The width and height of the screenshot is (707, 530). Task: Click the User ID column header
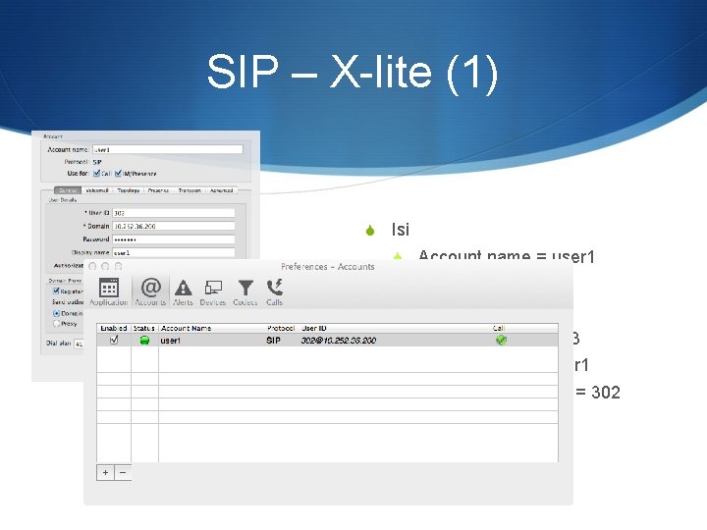pos(314,328)
